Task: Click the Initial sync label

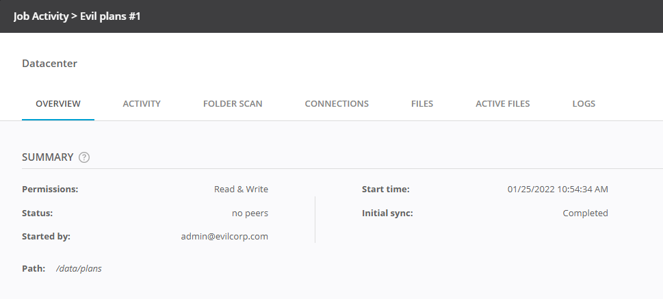Action: (x=387, y=213)
